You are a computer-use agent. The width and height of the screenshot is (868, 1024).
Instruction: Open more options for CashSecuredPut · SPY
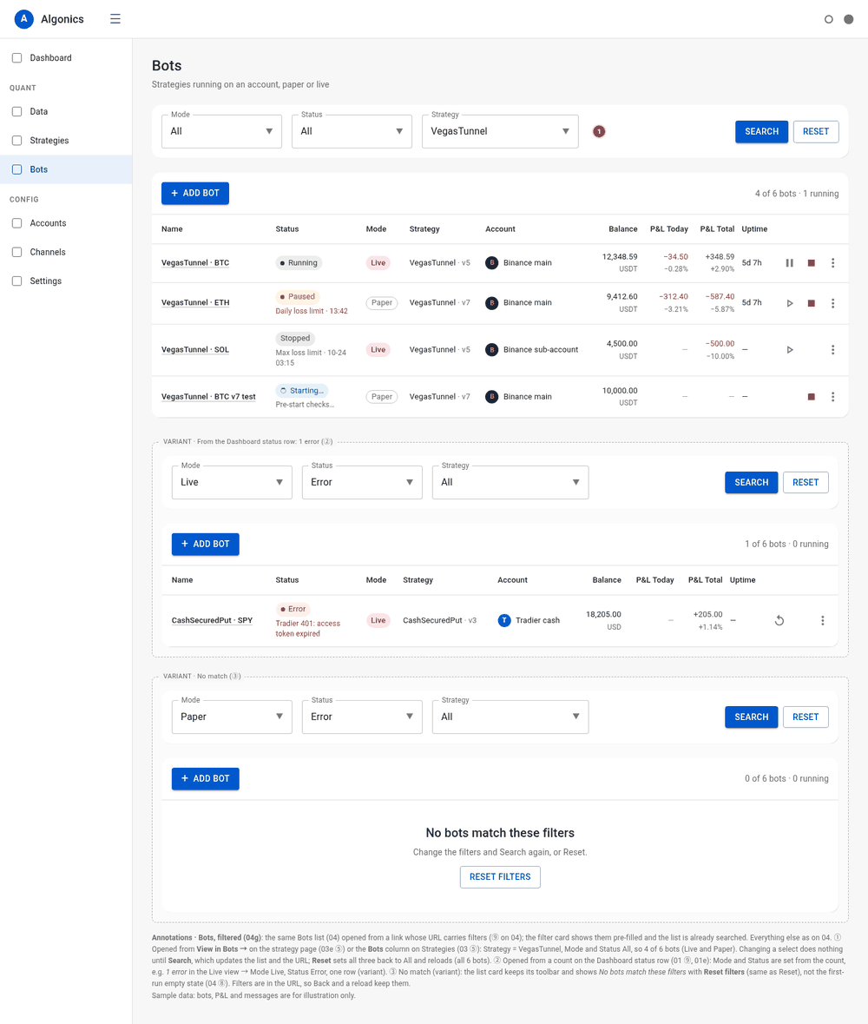[x=822, y=620]
